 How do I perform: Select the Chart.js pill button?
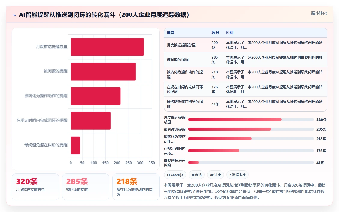tap(175, 175)
